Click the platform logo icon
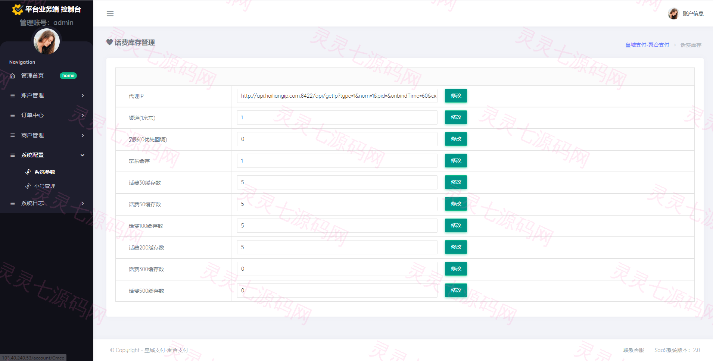The image size is (713, 361). click(18, 9)
